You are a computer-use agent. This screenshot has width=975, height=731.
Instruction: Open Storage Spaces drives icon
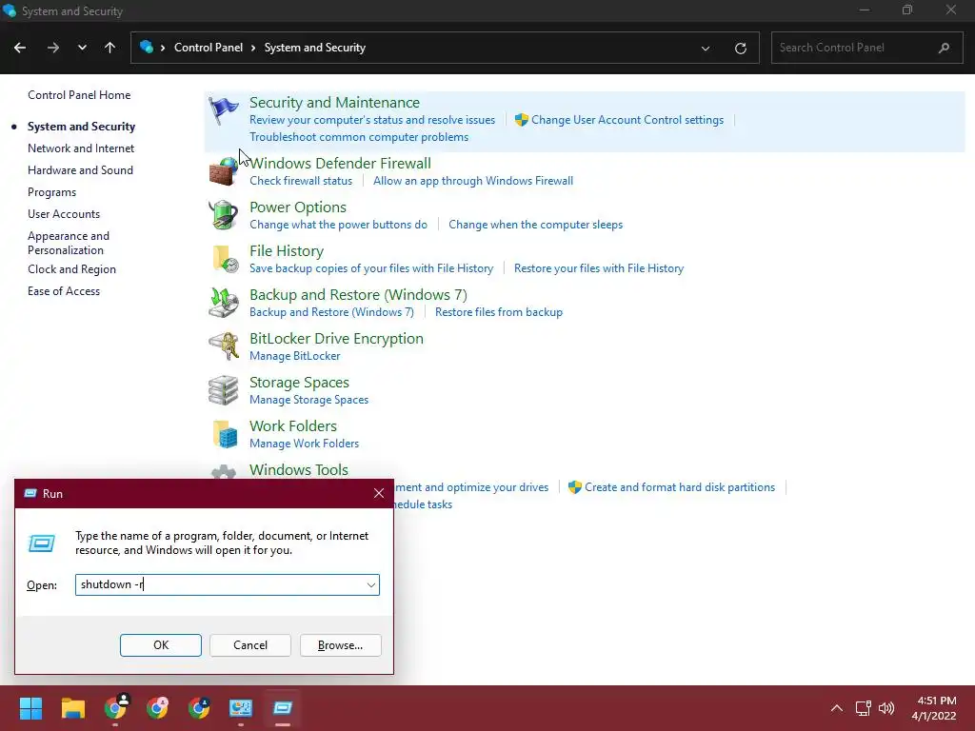[x=223, y=390]
